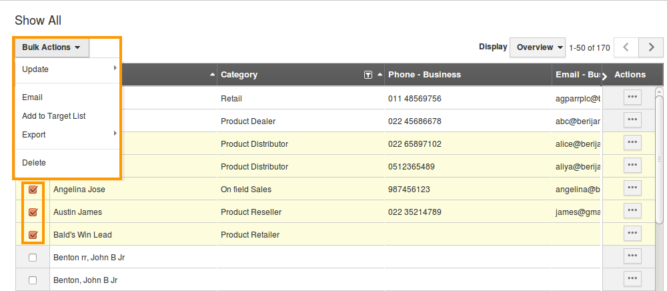The height and width of the screenshot is (291, 667).
Task: Click the vertical scrollbar of the list
Action: click(x=659, y=159)
